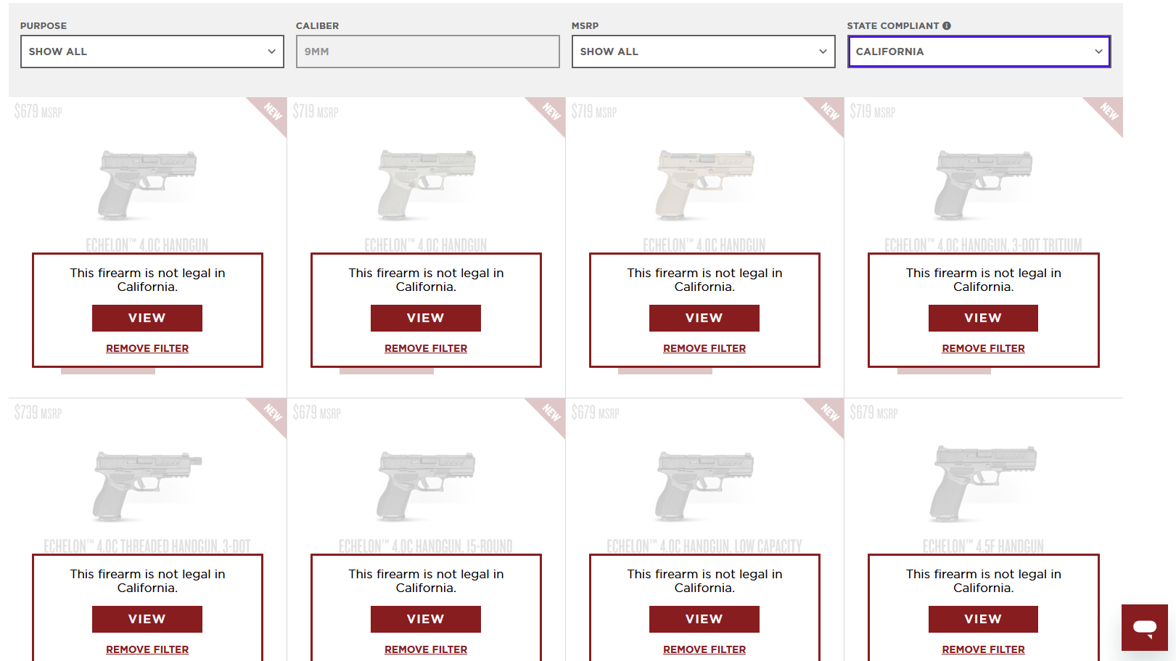
Task: View the Echelon 4.0C Threaded handgun
Action: pos(147,619)
